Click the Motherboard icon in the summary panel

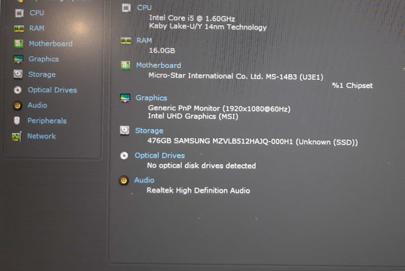tap(126, 65)
